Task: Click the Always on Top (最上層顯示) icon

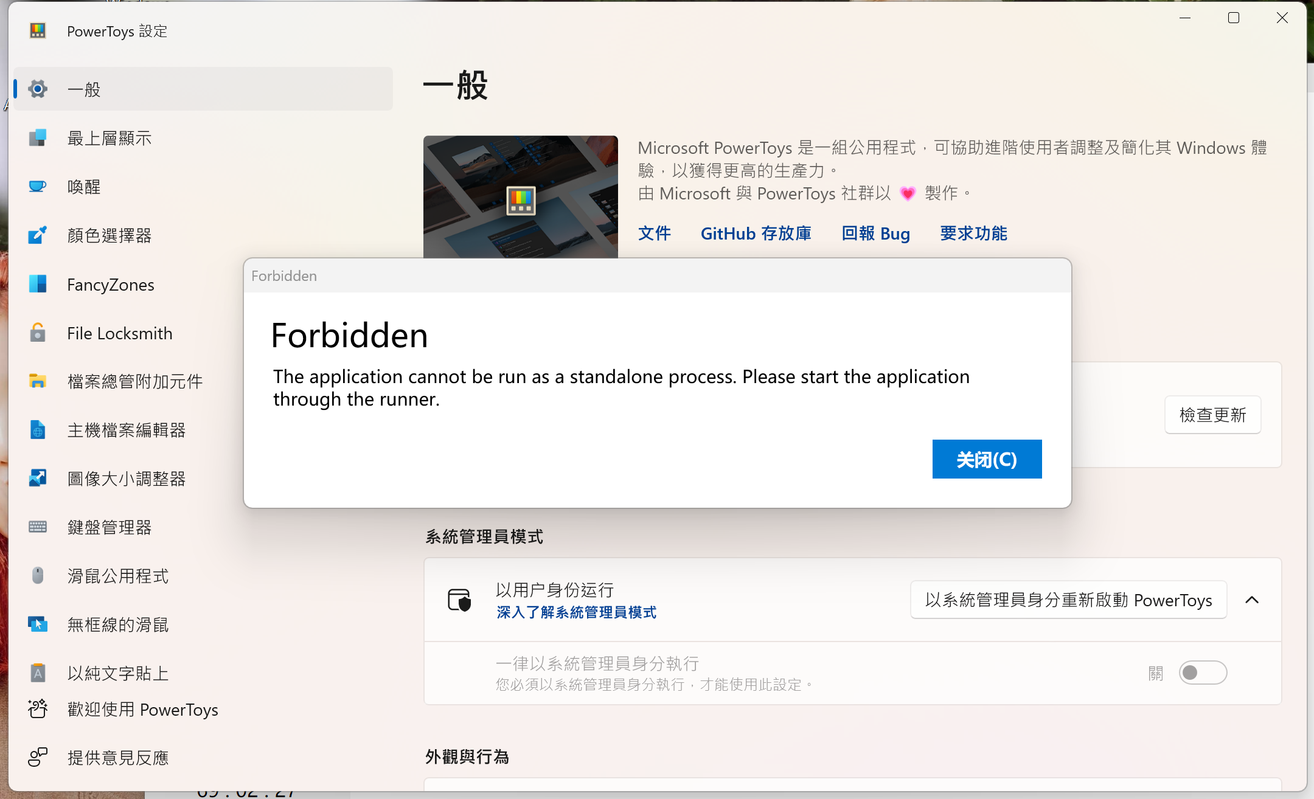Action: [38, 138]
